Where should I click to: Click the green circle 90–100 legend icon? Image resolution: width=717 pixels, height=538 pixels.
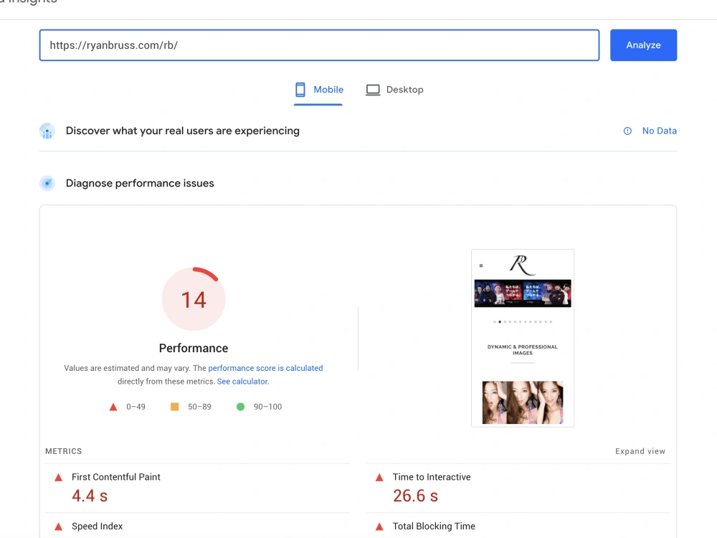(240, 407)
